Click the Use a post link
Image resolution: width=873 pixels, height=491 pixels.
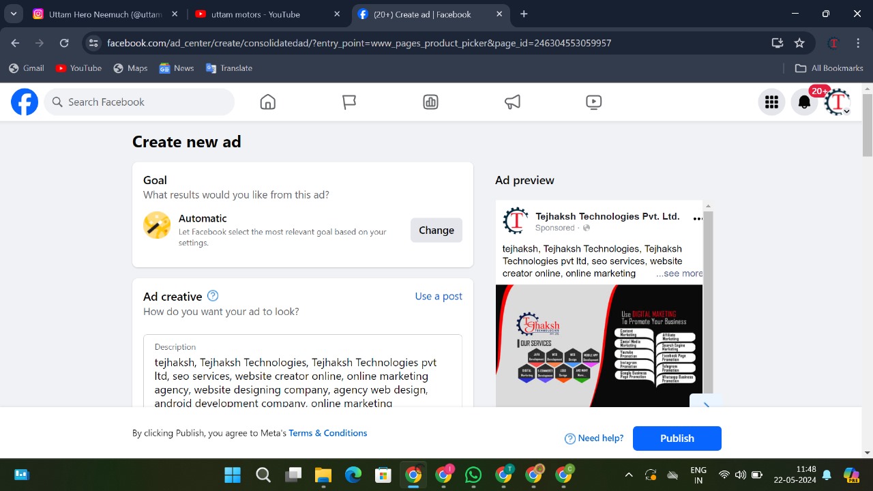439,296
